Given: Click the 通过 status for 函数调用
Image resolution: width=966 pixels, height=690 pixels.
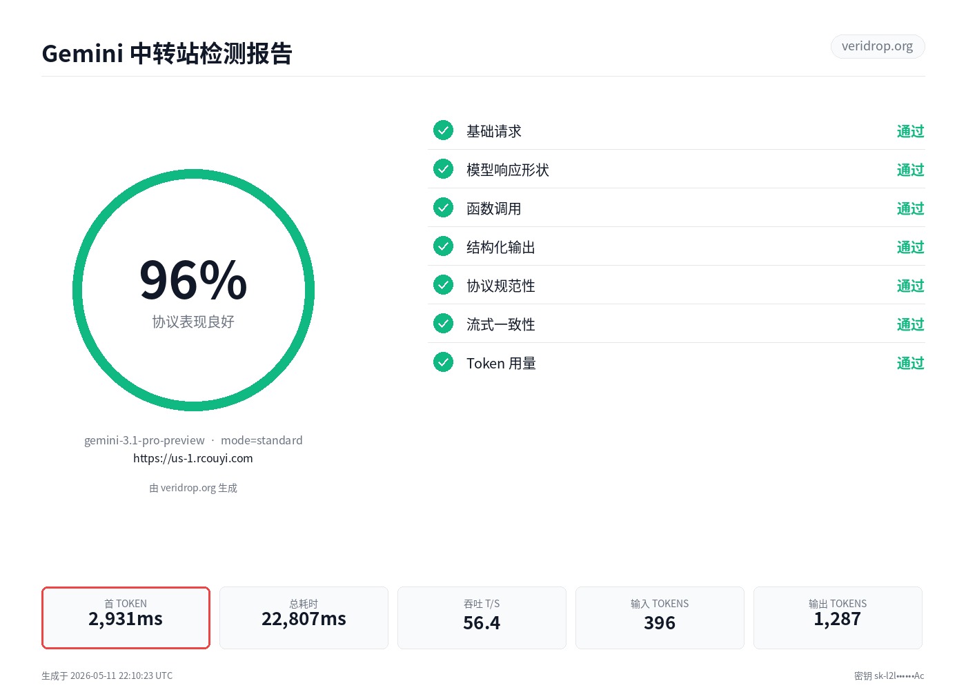Looking at the screenshot, I should coord(910,208).
